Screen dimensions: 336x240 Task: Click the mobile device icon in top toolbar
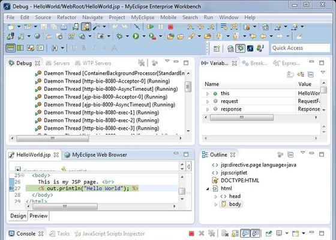[76, 27]
